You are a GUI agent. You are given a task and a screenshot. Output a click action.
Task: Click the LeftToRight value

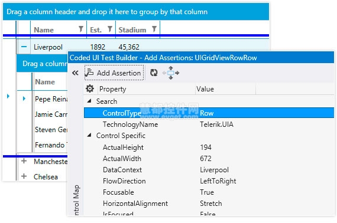tap(218, 181)
